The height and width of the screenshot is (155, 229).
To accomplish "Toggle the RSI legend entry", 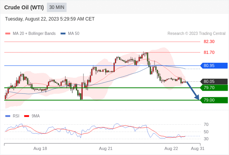I will click(12, 116).
